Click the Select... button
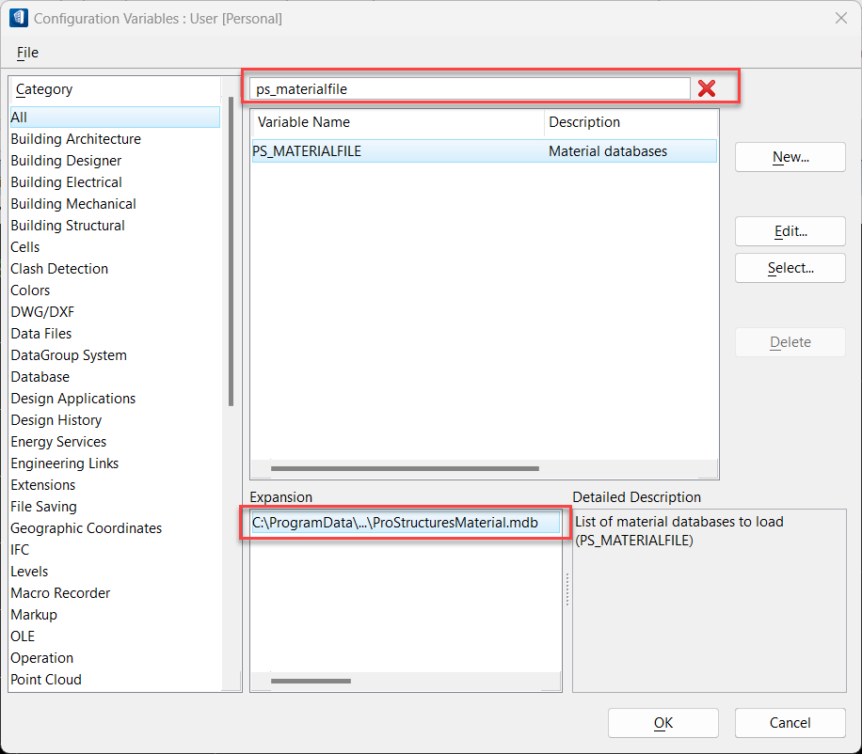The image size is (862, 754). 790,268
